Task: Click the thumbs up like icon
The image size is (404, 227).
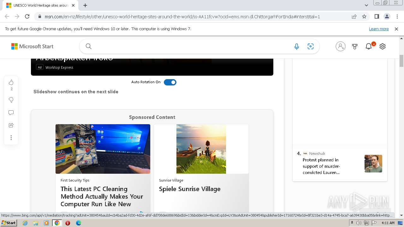Action: (x=11, y=82)
